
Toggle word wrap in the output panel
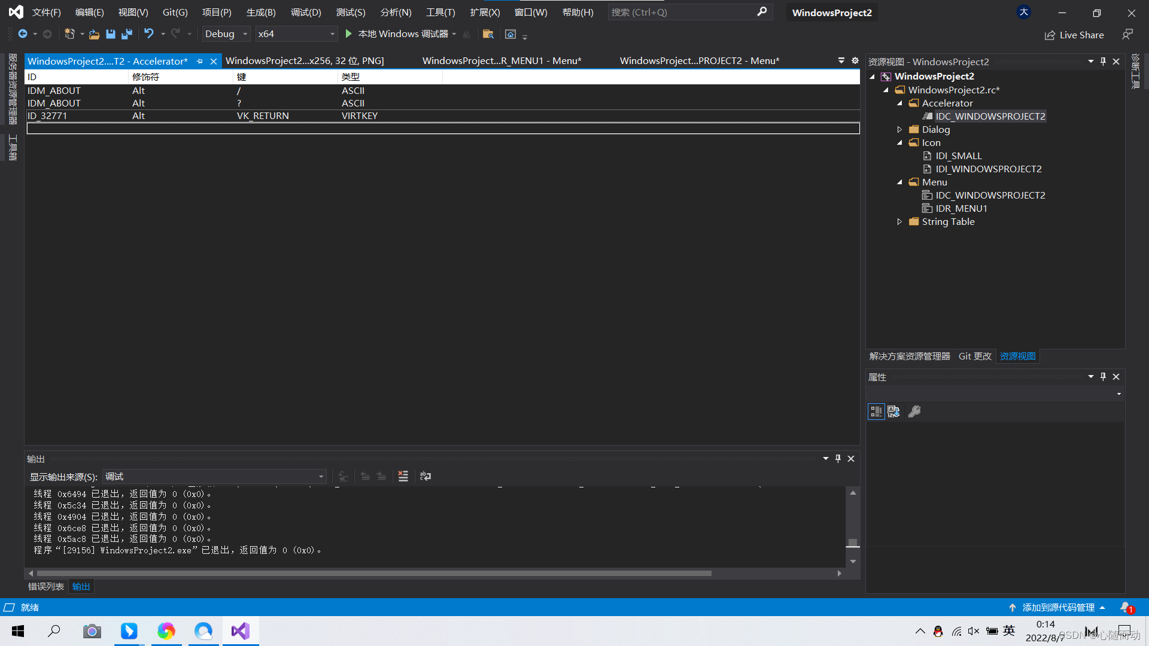(425, 476)
